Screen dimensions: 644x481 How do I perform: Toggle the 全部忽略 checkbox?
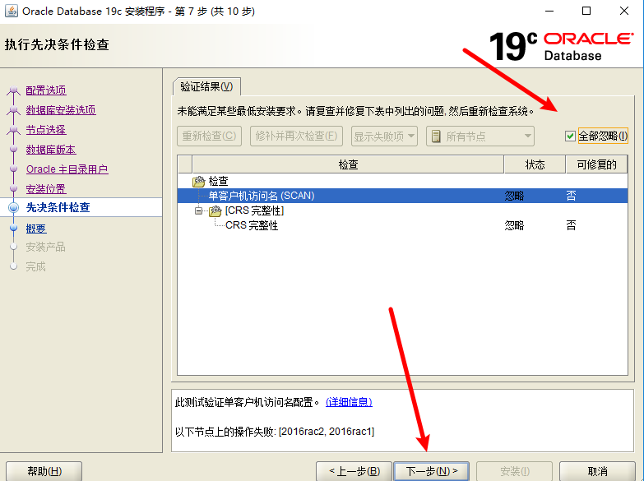pos(570,136)
